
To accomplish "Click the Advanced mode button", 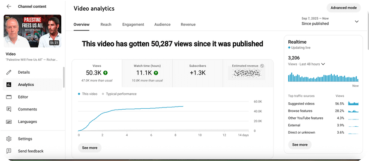I will coord(344,8).
